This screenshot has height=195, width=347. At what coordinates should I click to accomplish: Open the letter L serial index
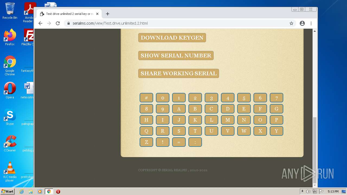[x=211, y=120]
